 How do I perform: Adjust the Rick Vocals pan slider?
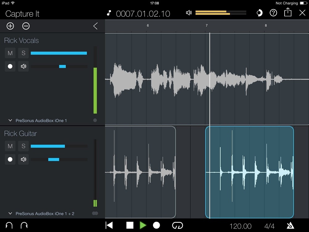[59, 67]
